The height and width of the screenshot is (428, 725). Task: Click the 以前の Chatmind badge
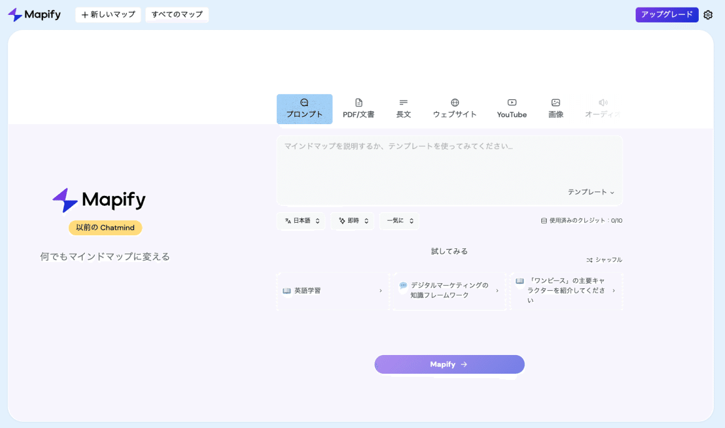[106, 228]
